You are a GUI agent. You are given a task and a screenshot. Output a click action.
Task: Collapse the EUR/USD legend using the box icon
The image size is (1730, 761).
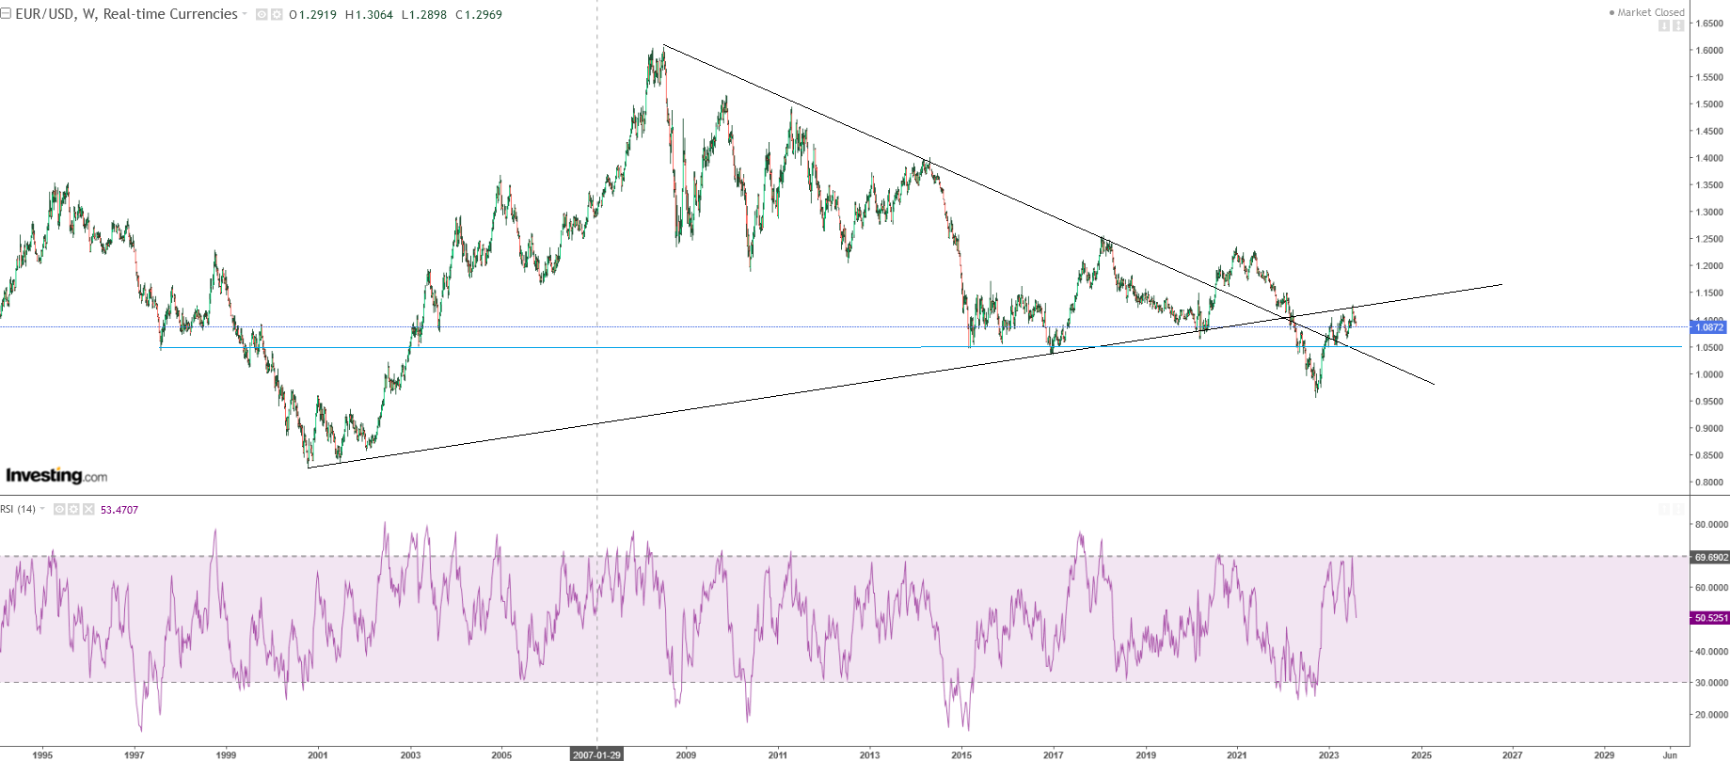(6, 14)
